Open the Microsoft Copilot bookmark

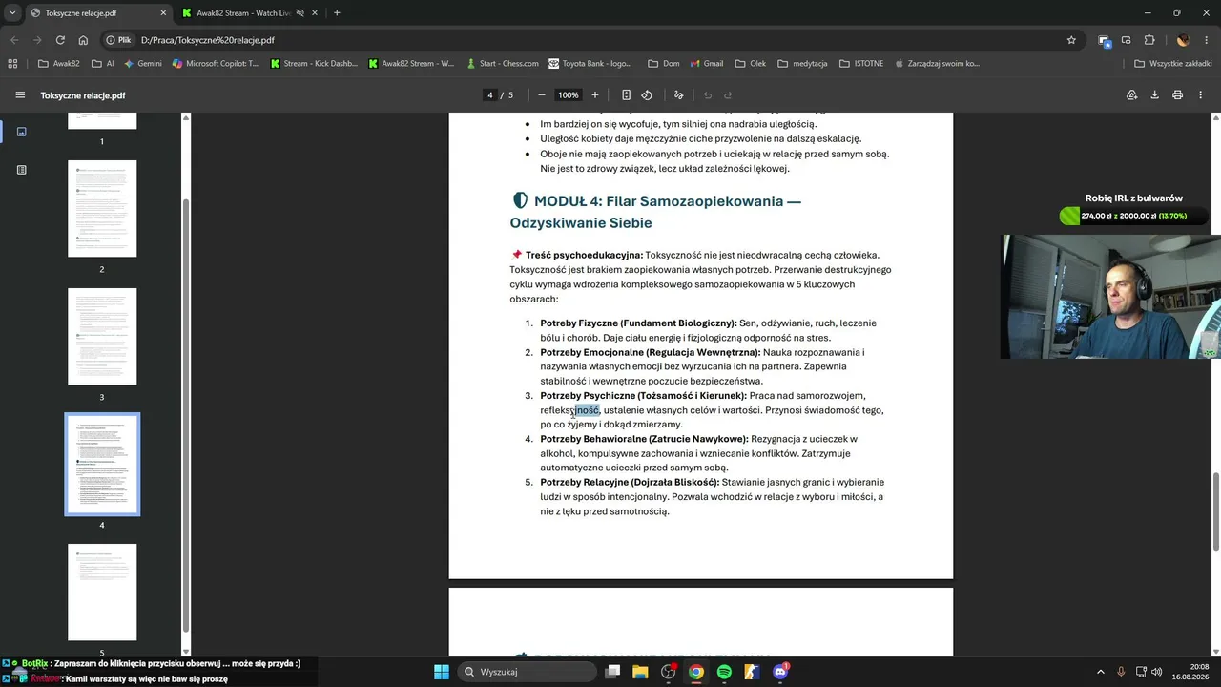point(215,64)
